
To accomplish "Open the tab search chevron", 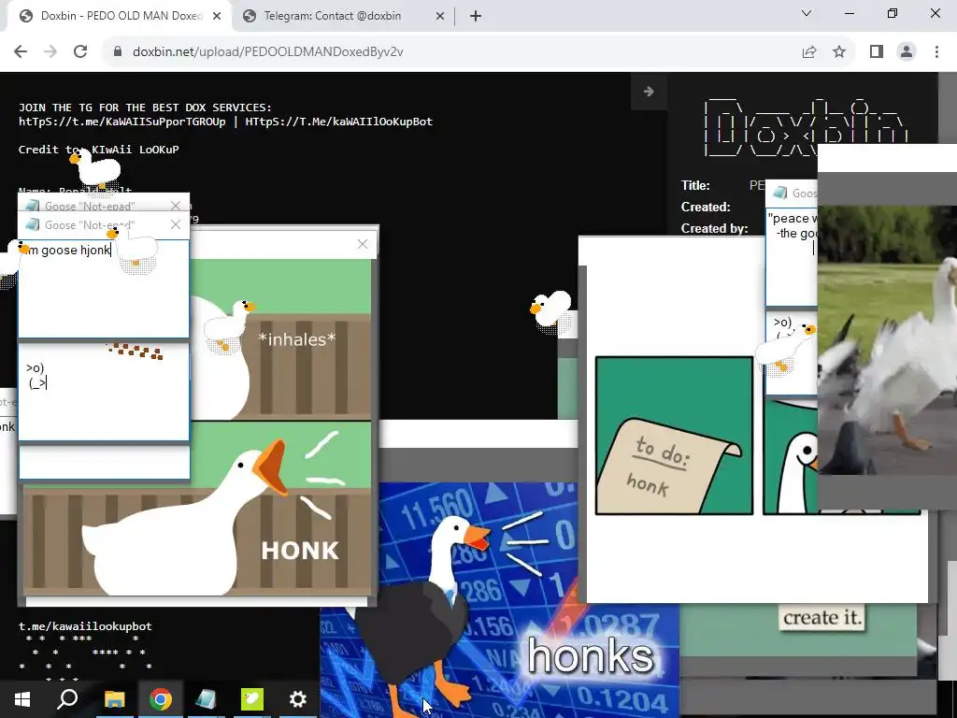I will pos(807,13).
